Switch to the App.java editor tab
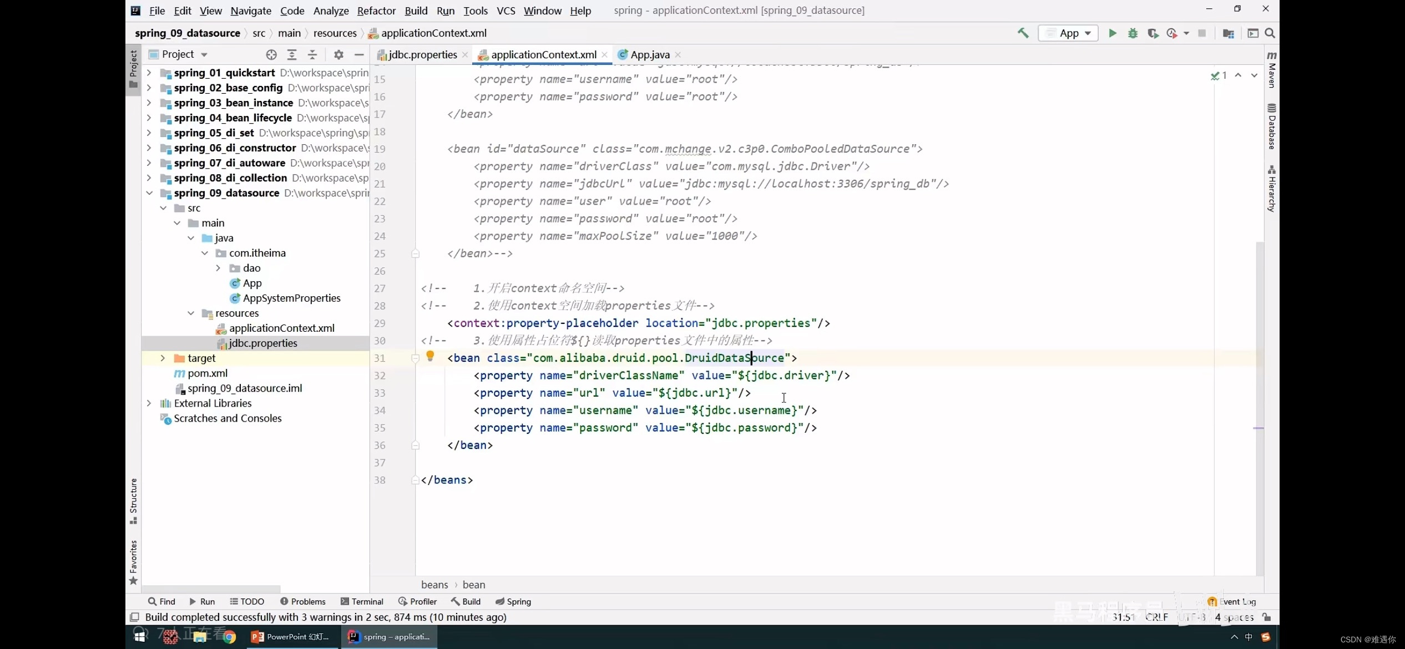The width and height of the screenshot is (1405, 649). (650, 54)
